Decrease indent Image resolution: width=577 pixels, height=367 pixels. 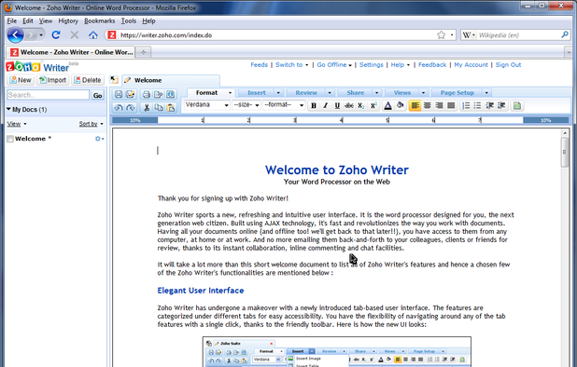[x=490, y=105]
